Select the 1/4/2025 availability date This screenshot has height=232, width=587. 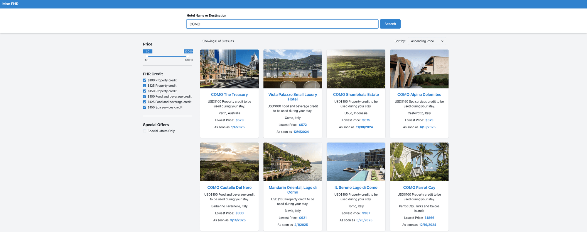238,127
